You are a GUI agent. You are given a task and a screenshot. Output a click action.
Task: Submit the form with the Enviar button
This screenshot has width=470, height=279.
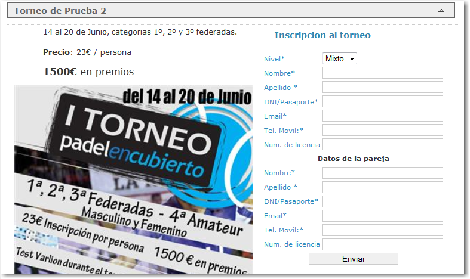[x=354, y=259]
